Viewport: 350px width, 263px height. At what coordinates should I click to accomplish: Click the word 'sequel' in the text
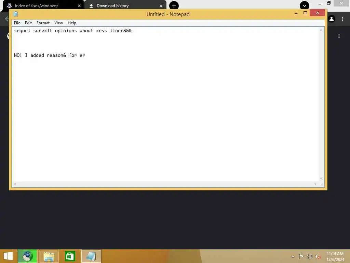[22, 30]
